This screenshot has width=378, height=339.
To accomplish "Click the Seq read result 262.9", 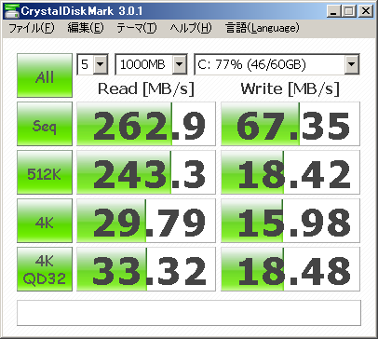I will 146,124.
